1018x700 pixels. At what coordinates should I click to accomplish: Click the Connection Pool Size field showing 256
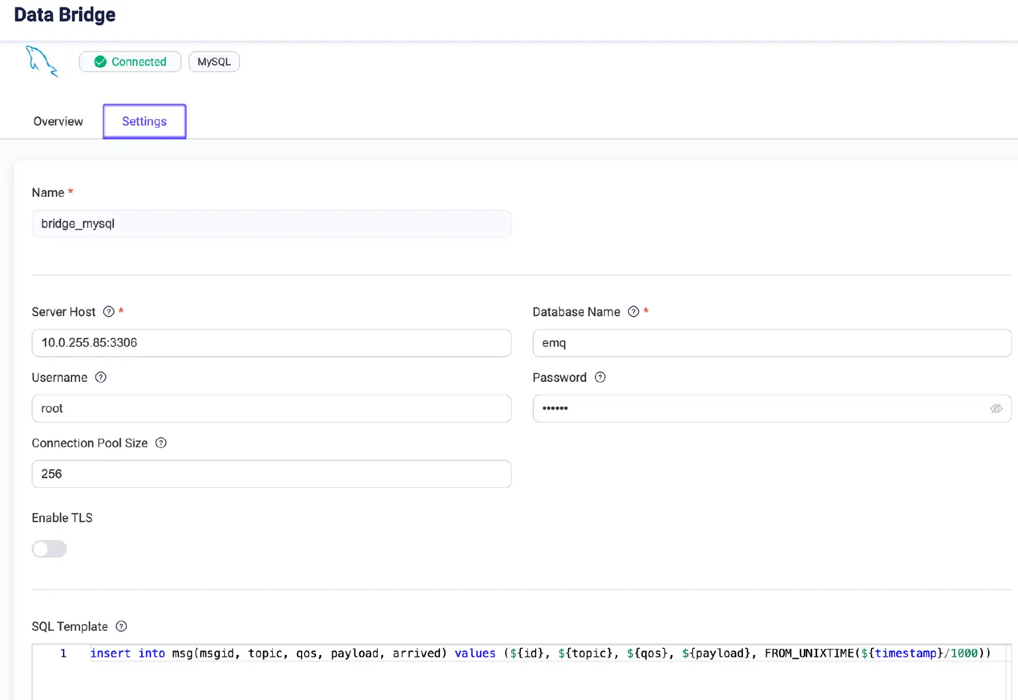272,473
